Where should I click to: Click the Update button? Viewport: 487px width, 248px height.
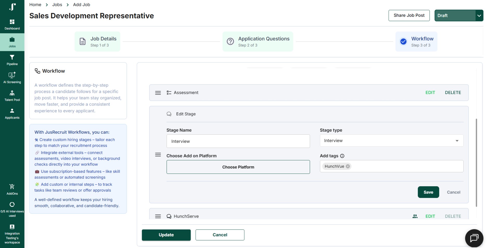click(x=166, y=235)
